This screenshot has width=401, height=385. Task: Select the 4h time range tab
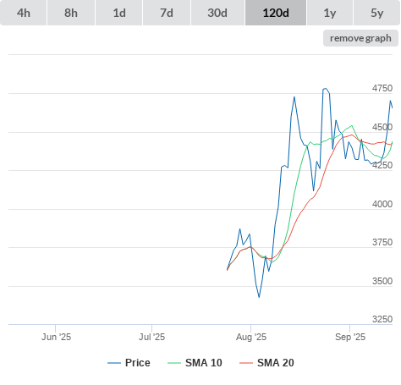click(24, 13)
